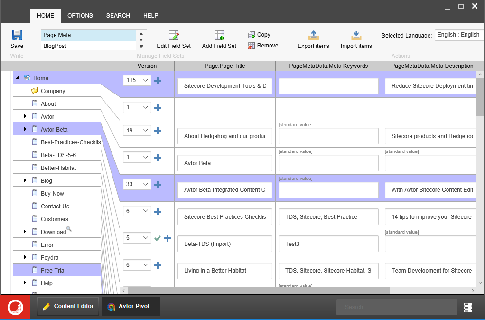Click the bottom Search input box
485x320 pixels.
point(397,307)
